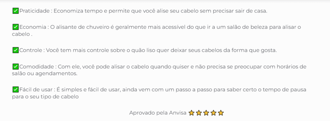Click the phrase 'salão ou agendamentos.'
Screen dimensions: 330x121
[45, 74]
